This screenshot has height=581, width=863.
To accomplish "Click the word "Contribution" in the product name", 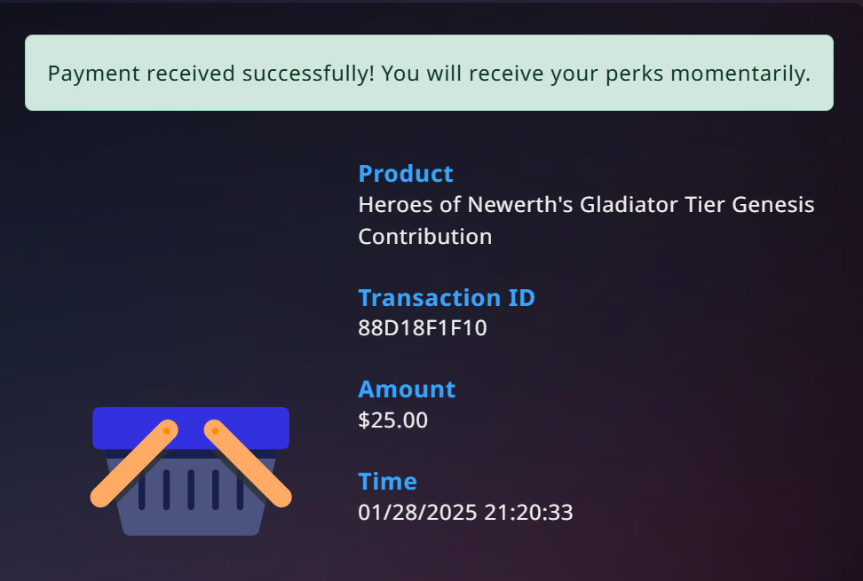I will coord(424,237).
